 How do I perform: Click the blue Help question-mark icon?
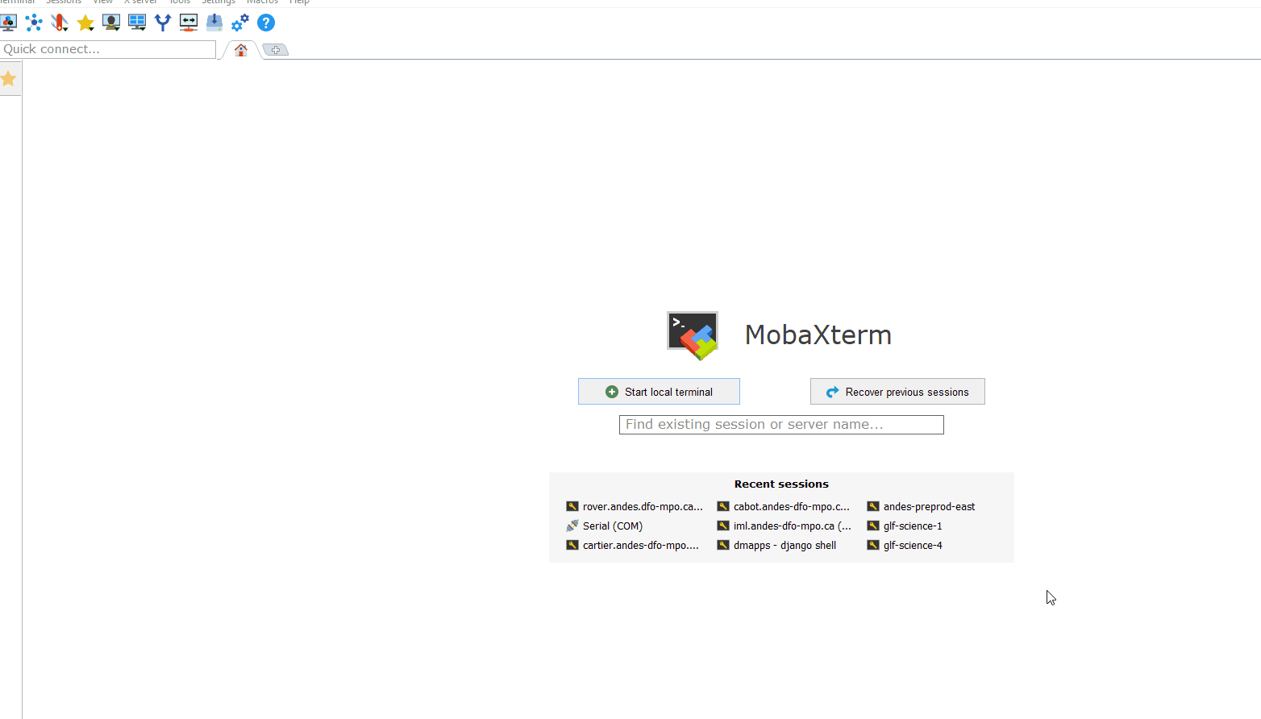tap(266, 23)
